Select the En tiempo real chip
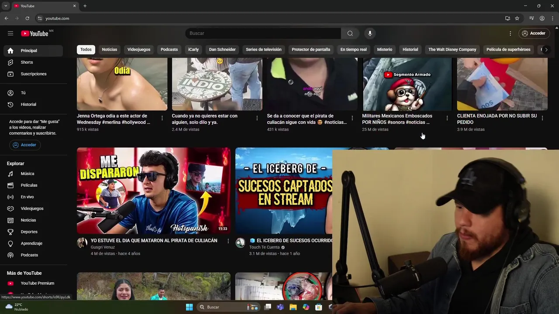This screenshot has width=559, height=314. (354, 49)
